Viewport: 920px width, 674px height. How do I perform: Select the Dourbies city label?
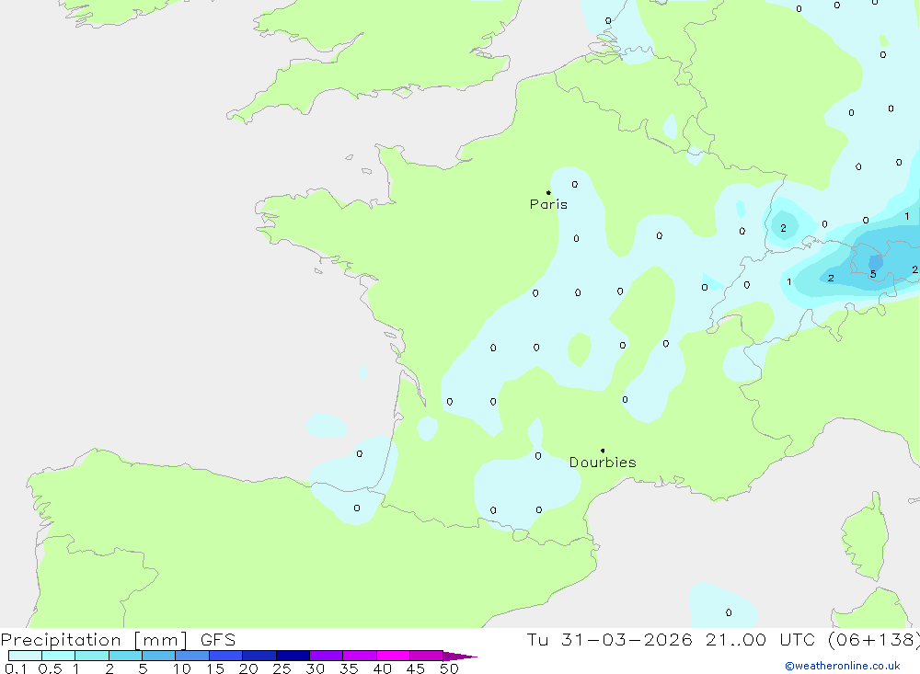point(603,463)
